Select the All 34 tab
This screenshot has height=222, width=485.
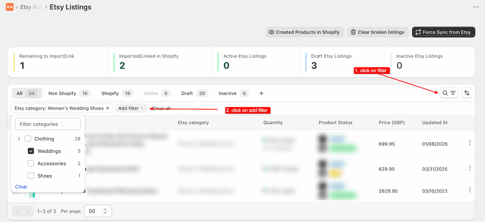[27, 93]
